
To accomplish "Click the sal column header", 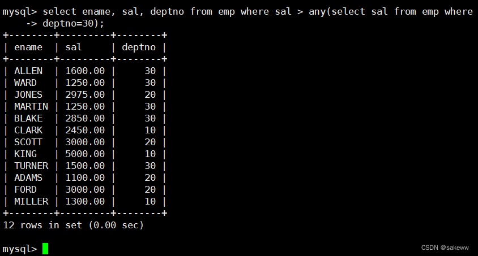I will click(74, 47).
